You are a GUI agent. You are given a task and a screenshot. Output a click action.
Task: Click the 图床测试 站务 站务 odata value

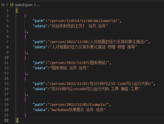pyautogui.click(x=69, y=68)
